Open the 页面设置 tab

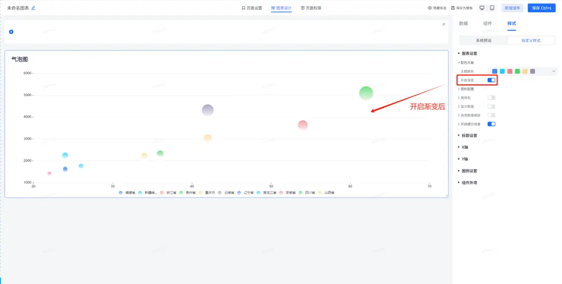point(252,8)
